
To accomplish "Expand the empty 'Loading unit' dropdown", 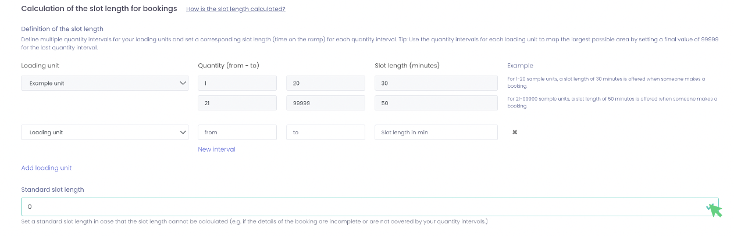I will pos(105,133).
